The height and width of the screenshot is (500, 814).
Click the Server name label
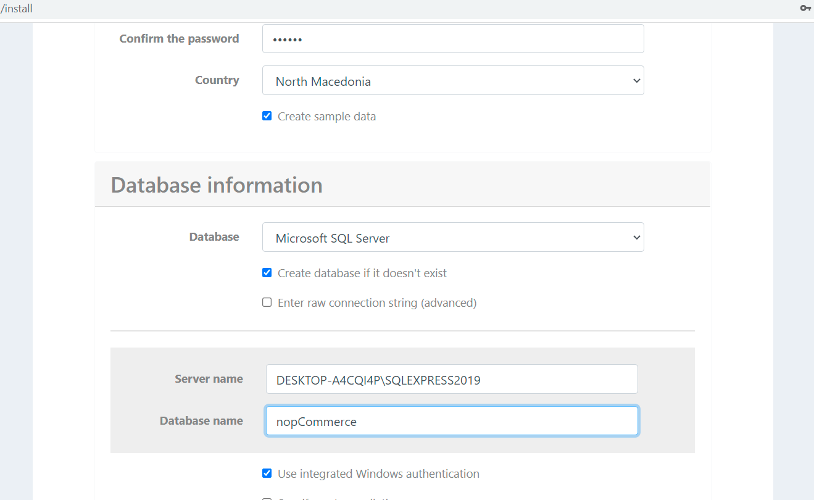tap(209, 378)
